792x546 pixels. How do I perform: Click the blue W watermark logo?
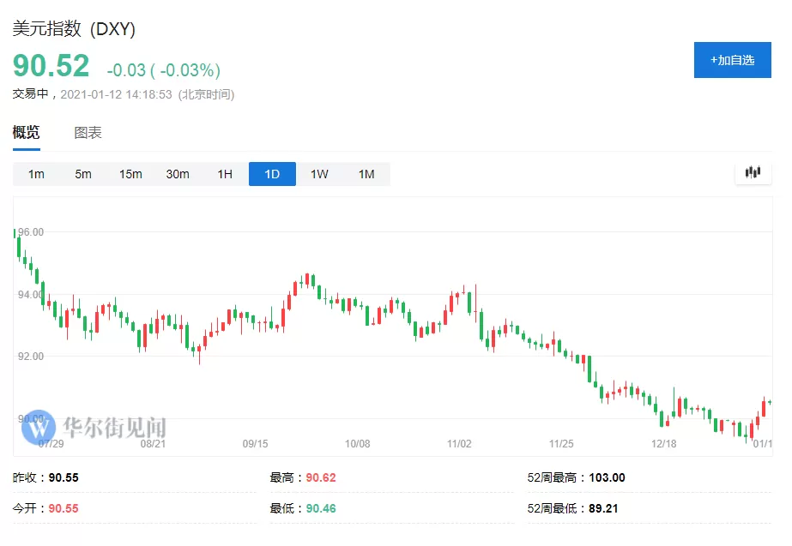pyautogui.click(x=39, y=428)
